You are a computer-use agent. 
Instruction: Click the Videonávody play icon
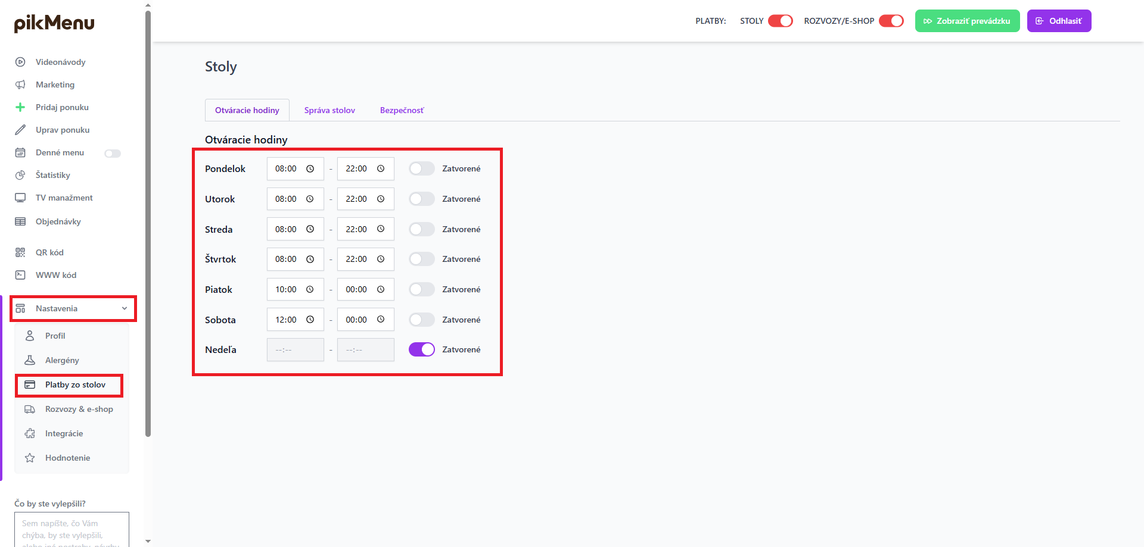[20, 62]
